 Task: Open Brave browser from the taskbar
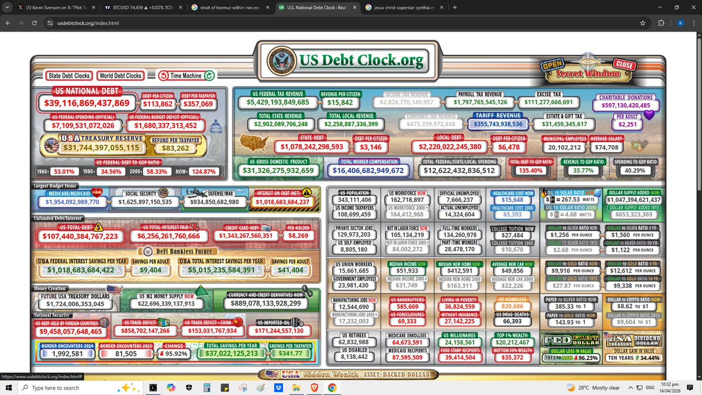pyautogui.click(x=314, y=387)
